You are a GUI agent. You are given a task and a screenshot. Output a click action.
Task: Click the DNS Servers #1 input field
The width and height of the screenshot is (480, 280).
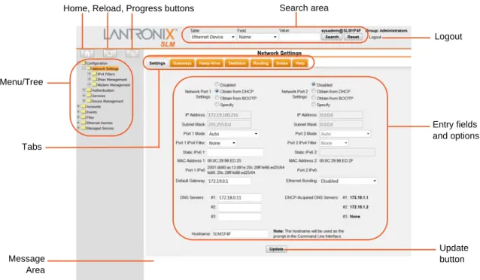coord(239,198)
